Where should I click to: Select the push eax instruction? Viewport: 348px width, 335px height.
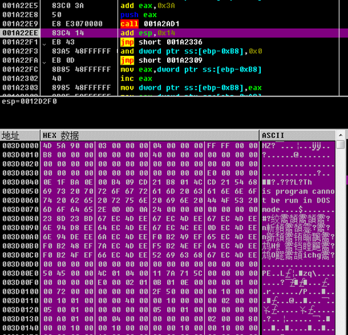(139, 14)
